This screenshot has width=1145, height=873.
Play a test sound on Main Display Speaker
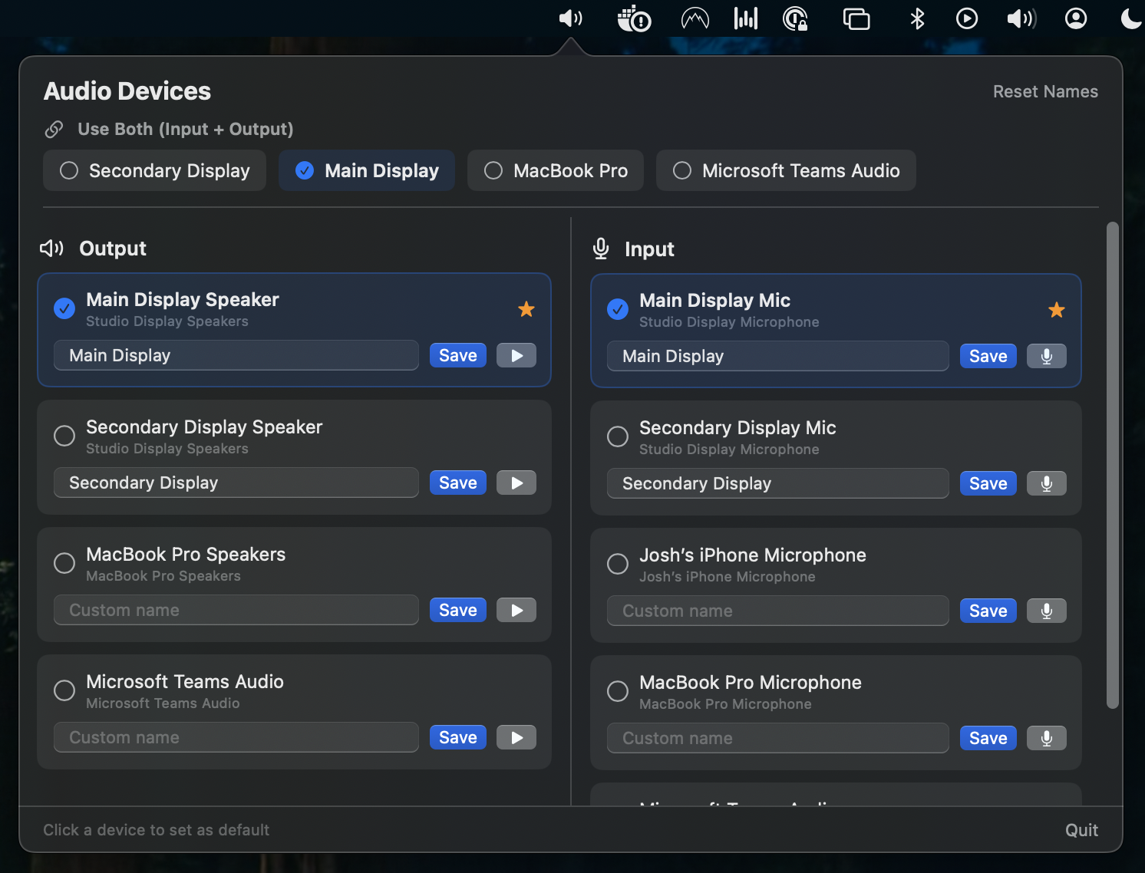516,355
